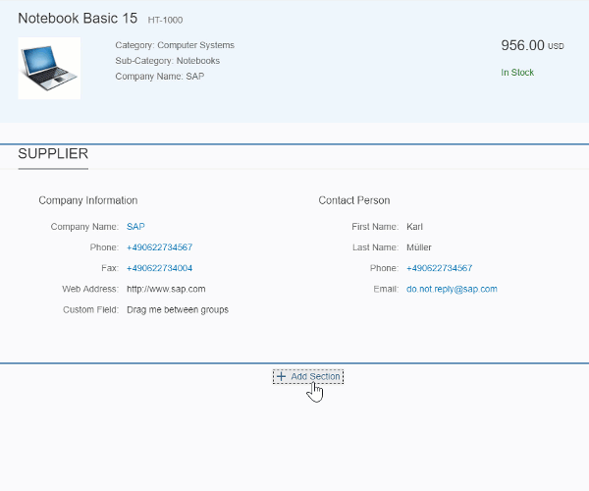The width and height of the screenshot is (589, 491).
Task: Click the plus icon beside Add Section
Action: (281, 376)
